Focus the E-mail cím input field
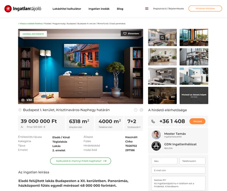The image size is (227, 191). pos(178,170)
